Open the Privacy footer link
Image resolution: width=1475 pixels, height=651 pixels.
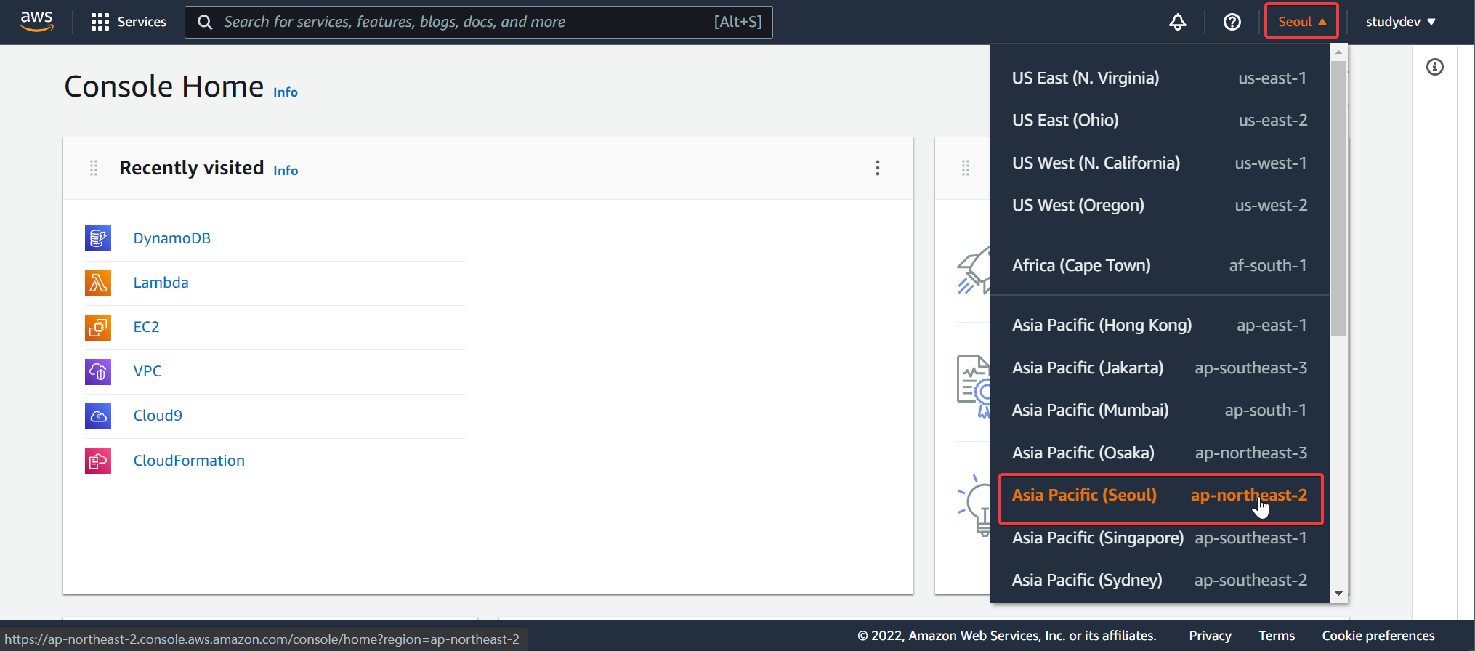click(x=1210, y=636)
